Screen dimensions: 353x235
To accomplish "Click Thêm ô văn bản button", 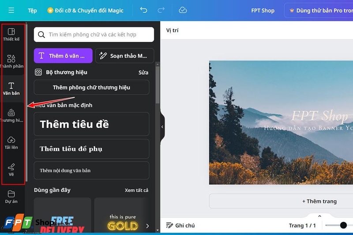I will point(63,56).
